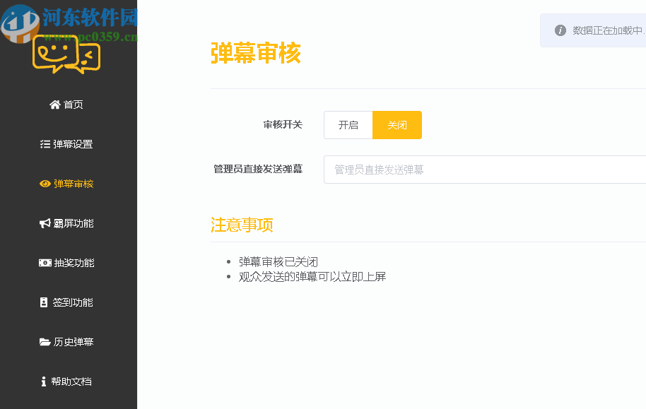This screenshot has width=646, height=409.
Task: Open the 首页 page
Action: point(68,104)
